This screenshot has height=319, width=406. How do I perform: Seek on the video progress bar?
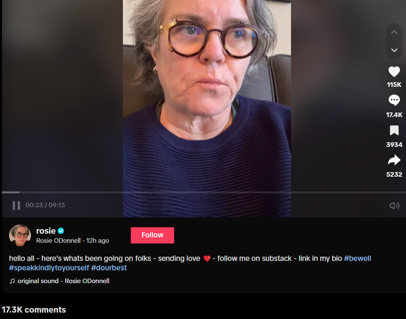click(x=204, y=192)
